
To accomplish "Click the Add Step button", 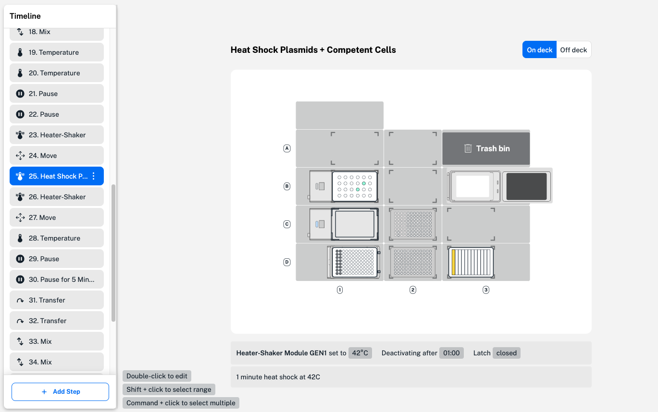I will pyautogui.click(x=60, y=391).
